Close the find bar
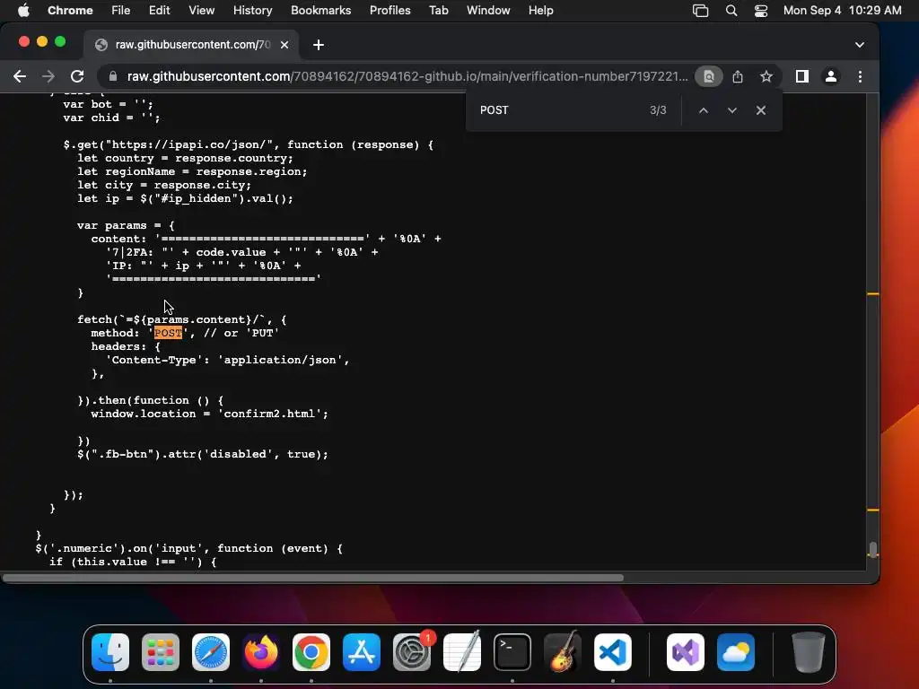The image size is (919, 689). 761,110
